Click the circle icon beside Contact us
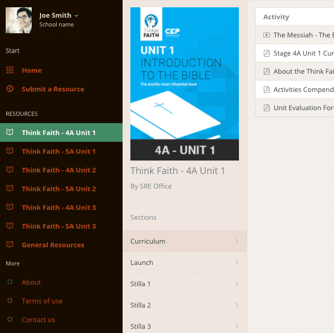Image resolution: width=334 pixels, height=333 pixels. (10, 319)
